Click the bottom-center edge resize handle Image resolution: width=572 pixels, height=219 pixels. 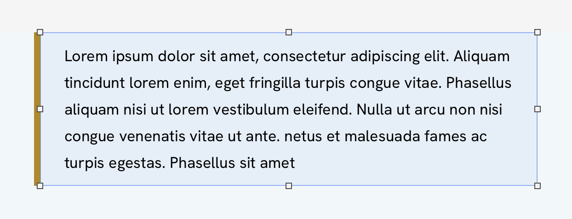(x=289, y=186)
